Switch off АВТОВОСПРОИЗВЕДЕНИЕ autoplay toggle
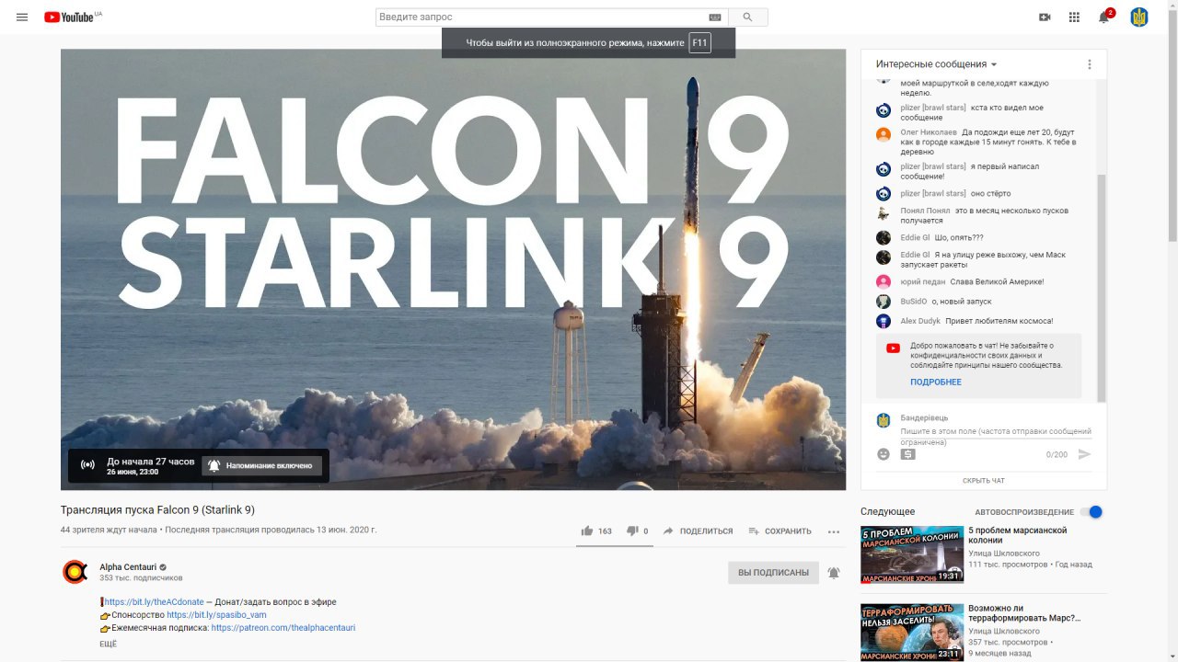The width and height of the screenshot is (1178, 662). point(1091,512)
